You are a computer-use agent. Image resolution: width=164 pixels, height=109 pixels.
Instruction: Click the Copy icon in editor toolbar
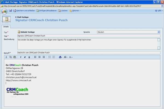pos(11,57)
